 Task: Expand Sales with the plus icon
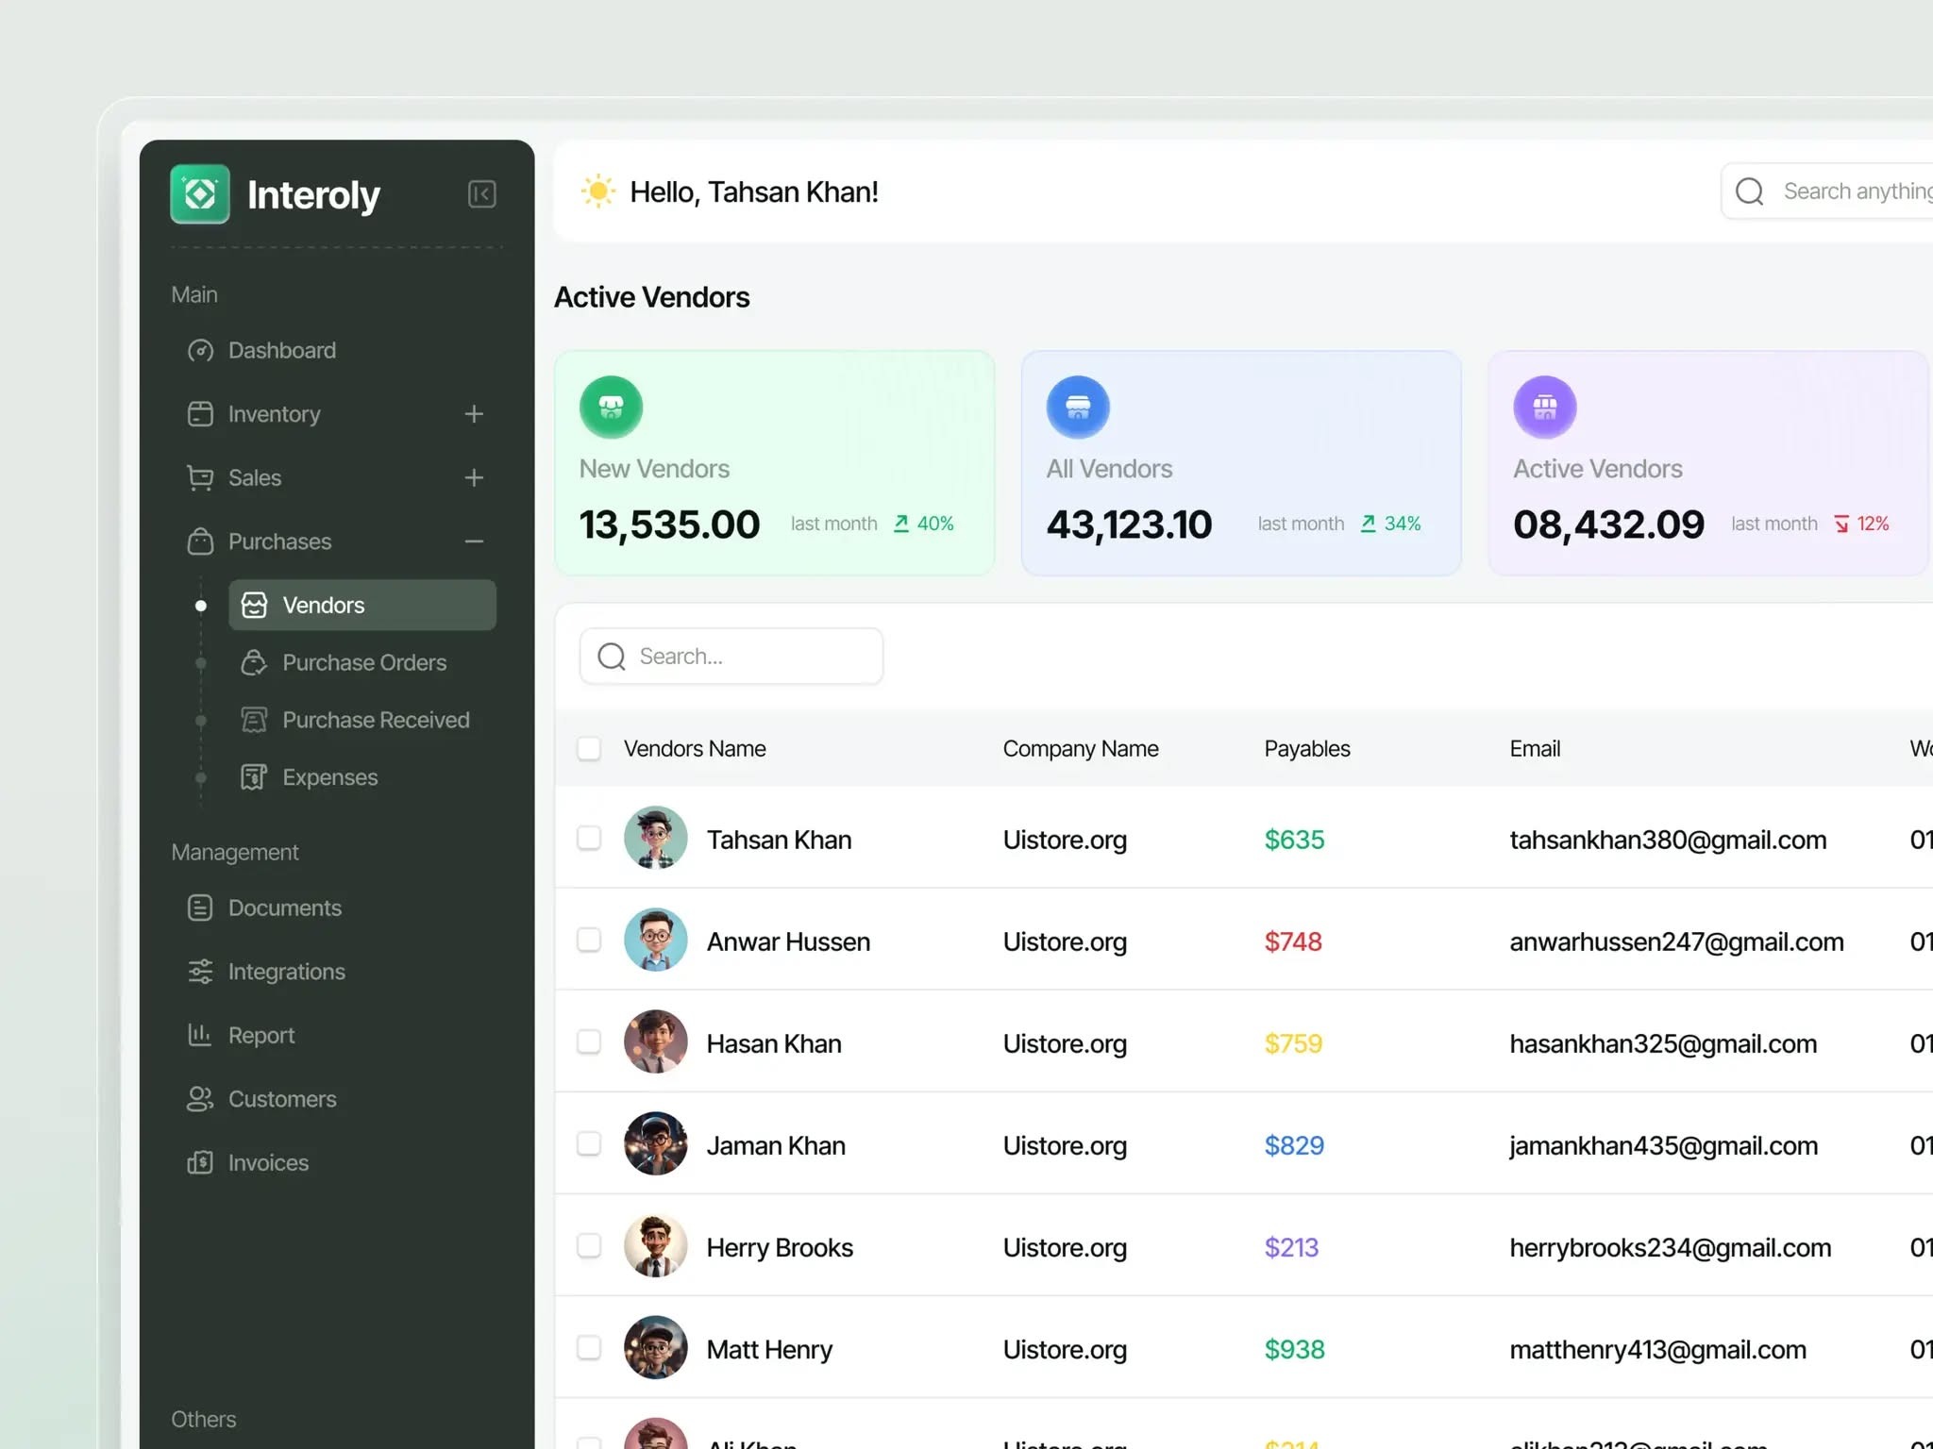(474, 477)
